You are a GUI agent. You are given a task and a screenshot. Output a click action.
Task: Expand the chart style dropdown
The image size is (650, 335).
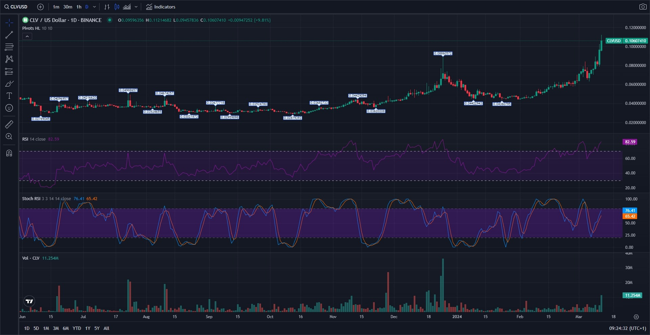click(x=136, y=7)
